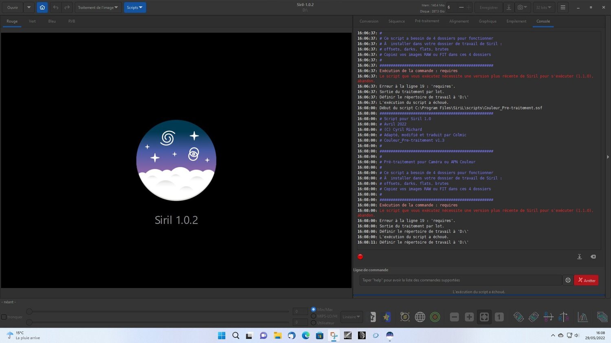This screenshot has height=343, width=611.
Task: Click the red record indicator below console
Action: 360,257
